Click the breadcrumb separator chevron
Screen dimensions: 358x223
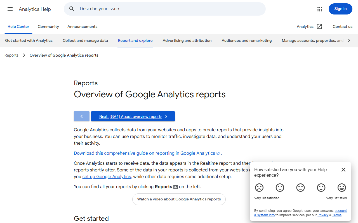click(24, 55)
